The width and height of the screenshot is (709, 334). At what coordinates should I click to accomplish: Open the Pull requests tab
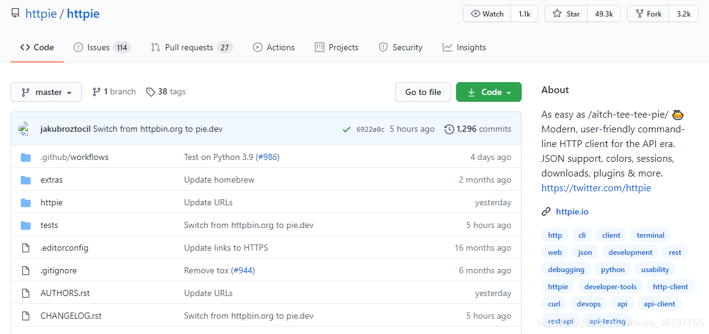coord(192,47)
